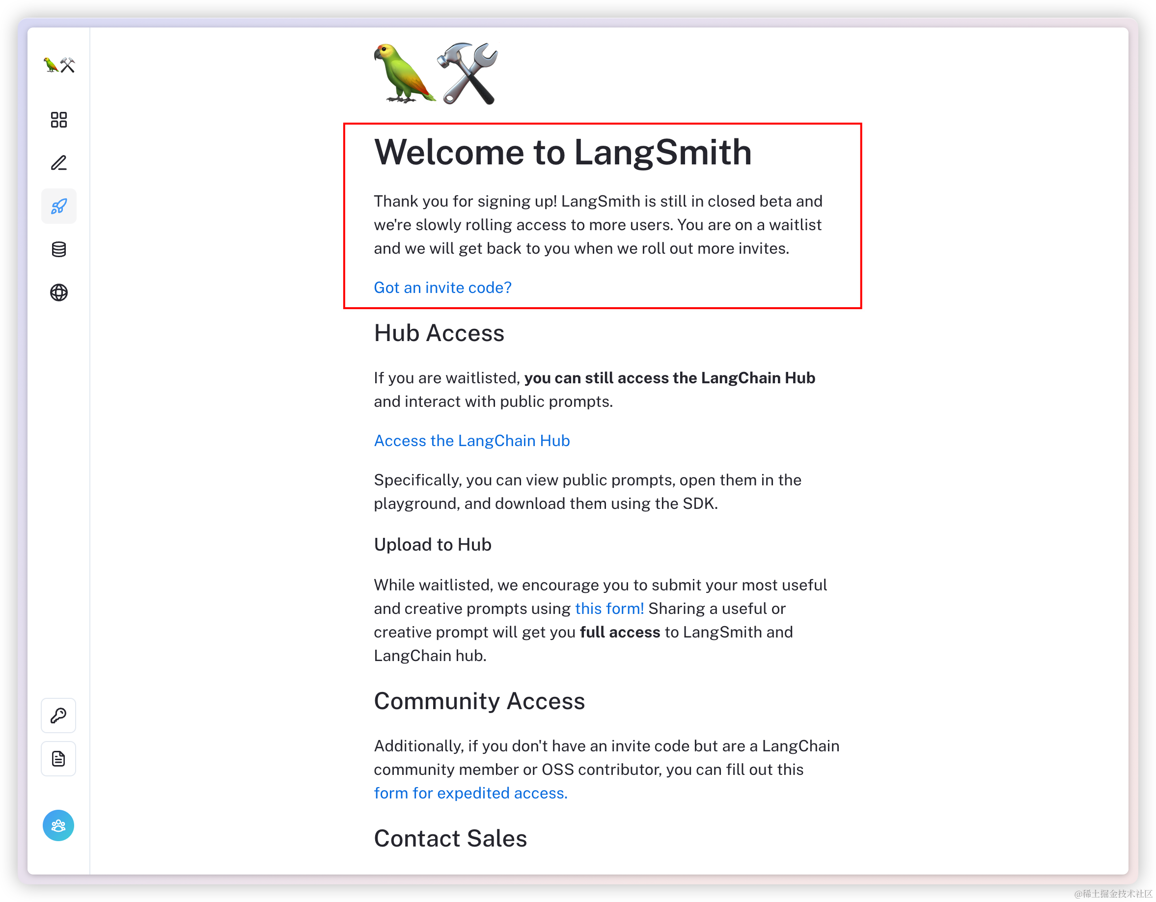Select the pen annotation icon in sidebar
The height and width of the screenshot is (902, 1156).
(x=59, y=163)
